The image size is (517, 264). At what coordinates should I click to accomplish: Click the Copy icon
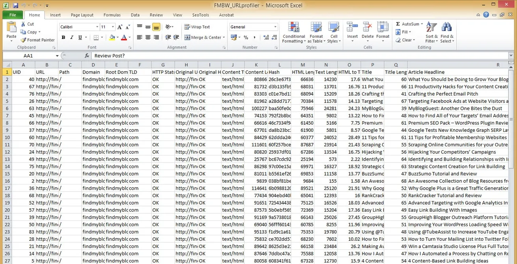[23, 32]
